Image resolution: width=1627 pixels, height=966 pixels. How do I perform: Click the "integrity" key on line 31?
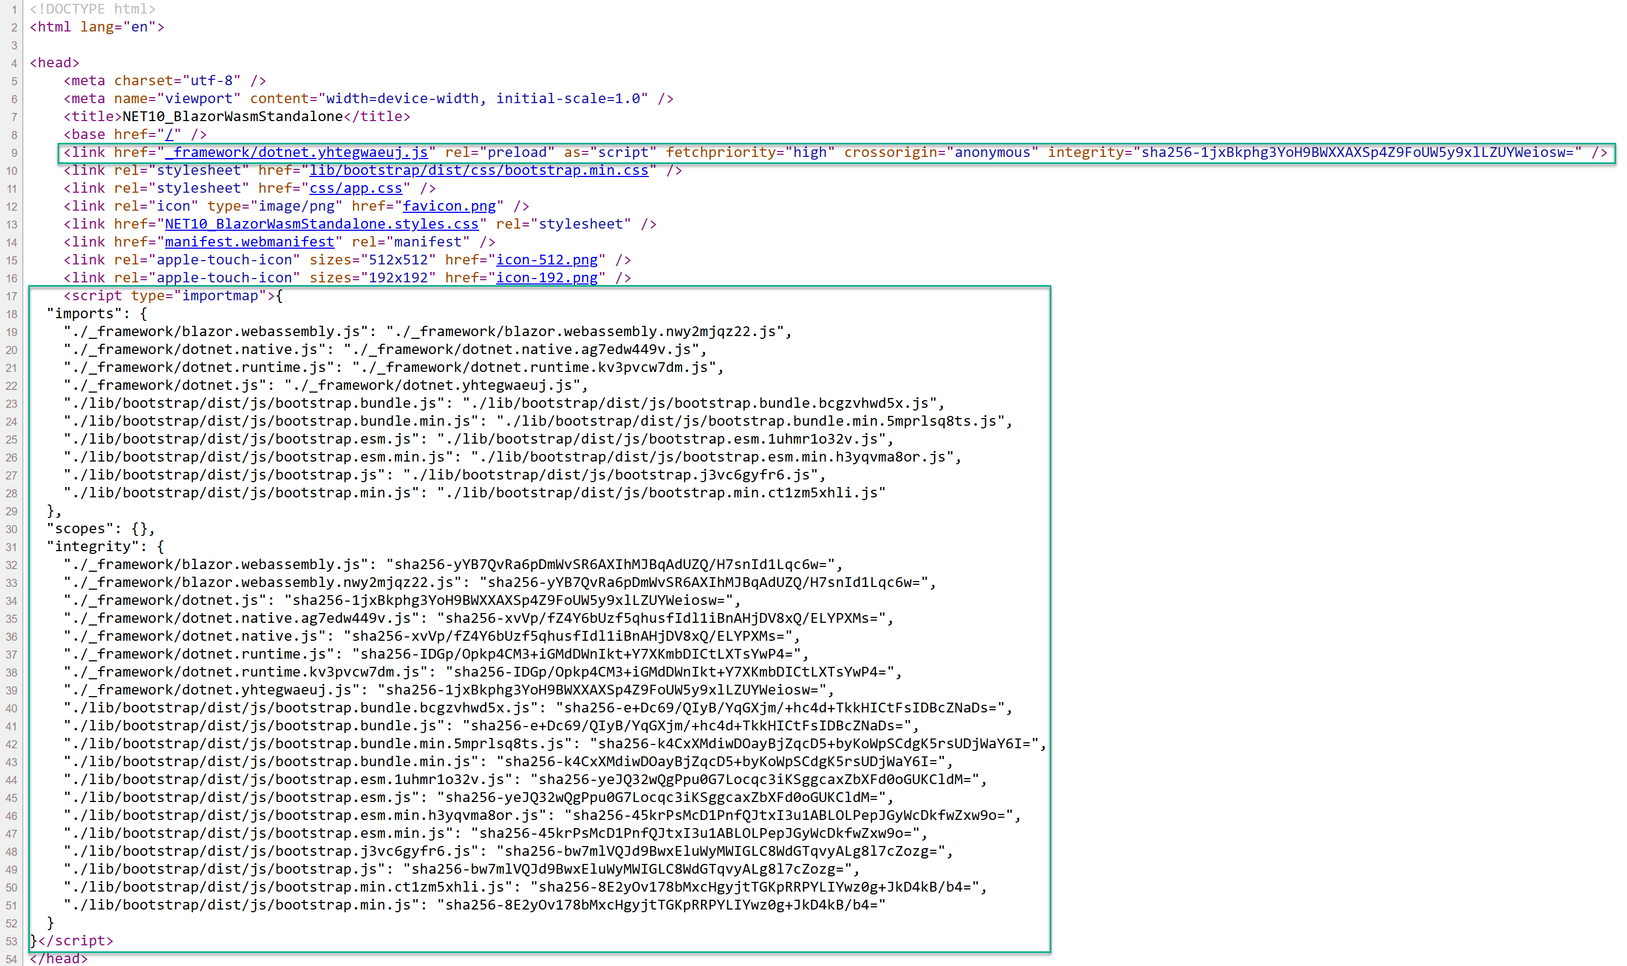click(92, 547)
